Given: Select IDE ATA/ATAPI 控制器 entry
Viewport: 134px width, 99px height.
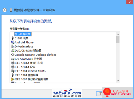Looking at the screenshot, I should point(28,59).
